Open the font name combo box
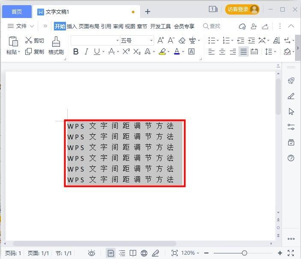 click(x=95, y=40)
